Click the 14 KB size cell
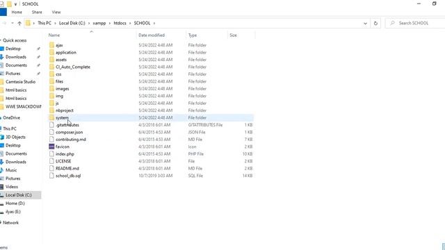 pos(248,176)
